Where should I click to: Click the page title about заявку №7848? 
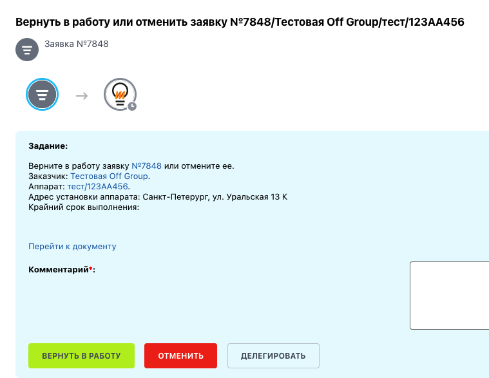click(x=240, y=22)
